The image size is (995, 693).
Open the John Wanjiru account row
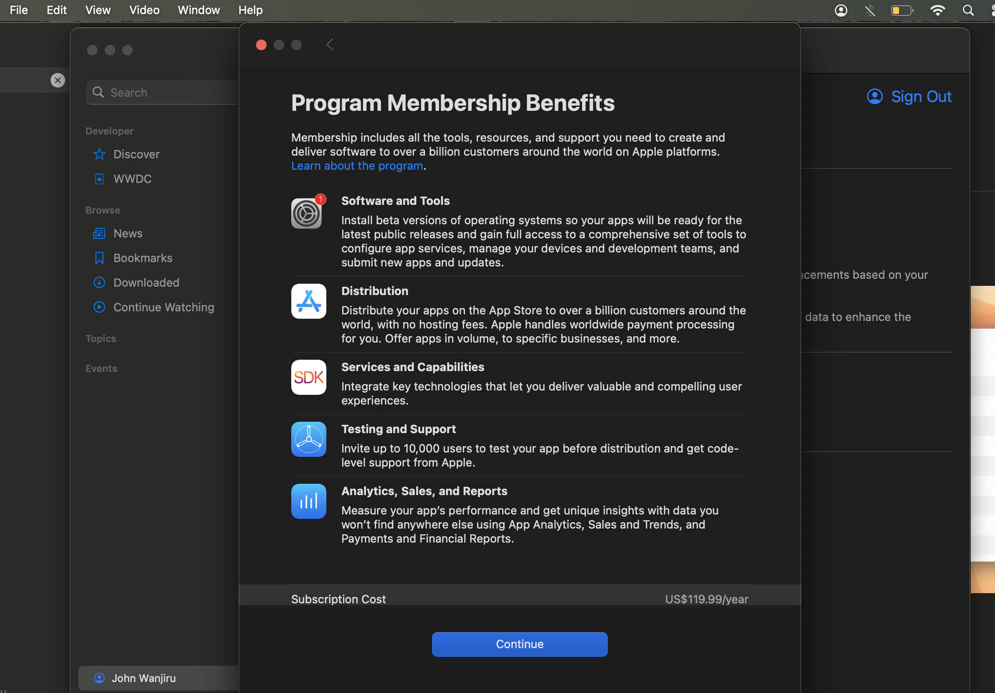point(158,678)
